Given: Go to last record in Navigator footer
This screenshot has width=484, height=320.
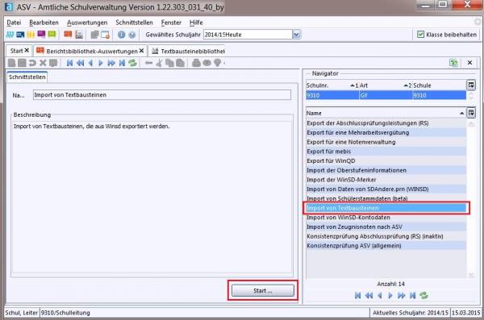Looking at the screenshot, I should 412,295.
